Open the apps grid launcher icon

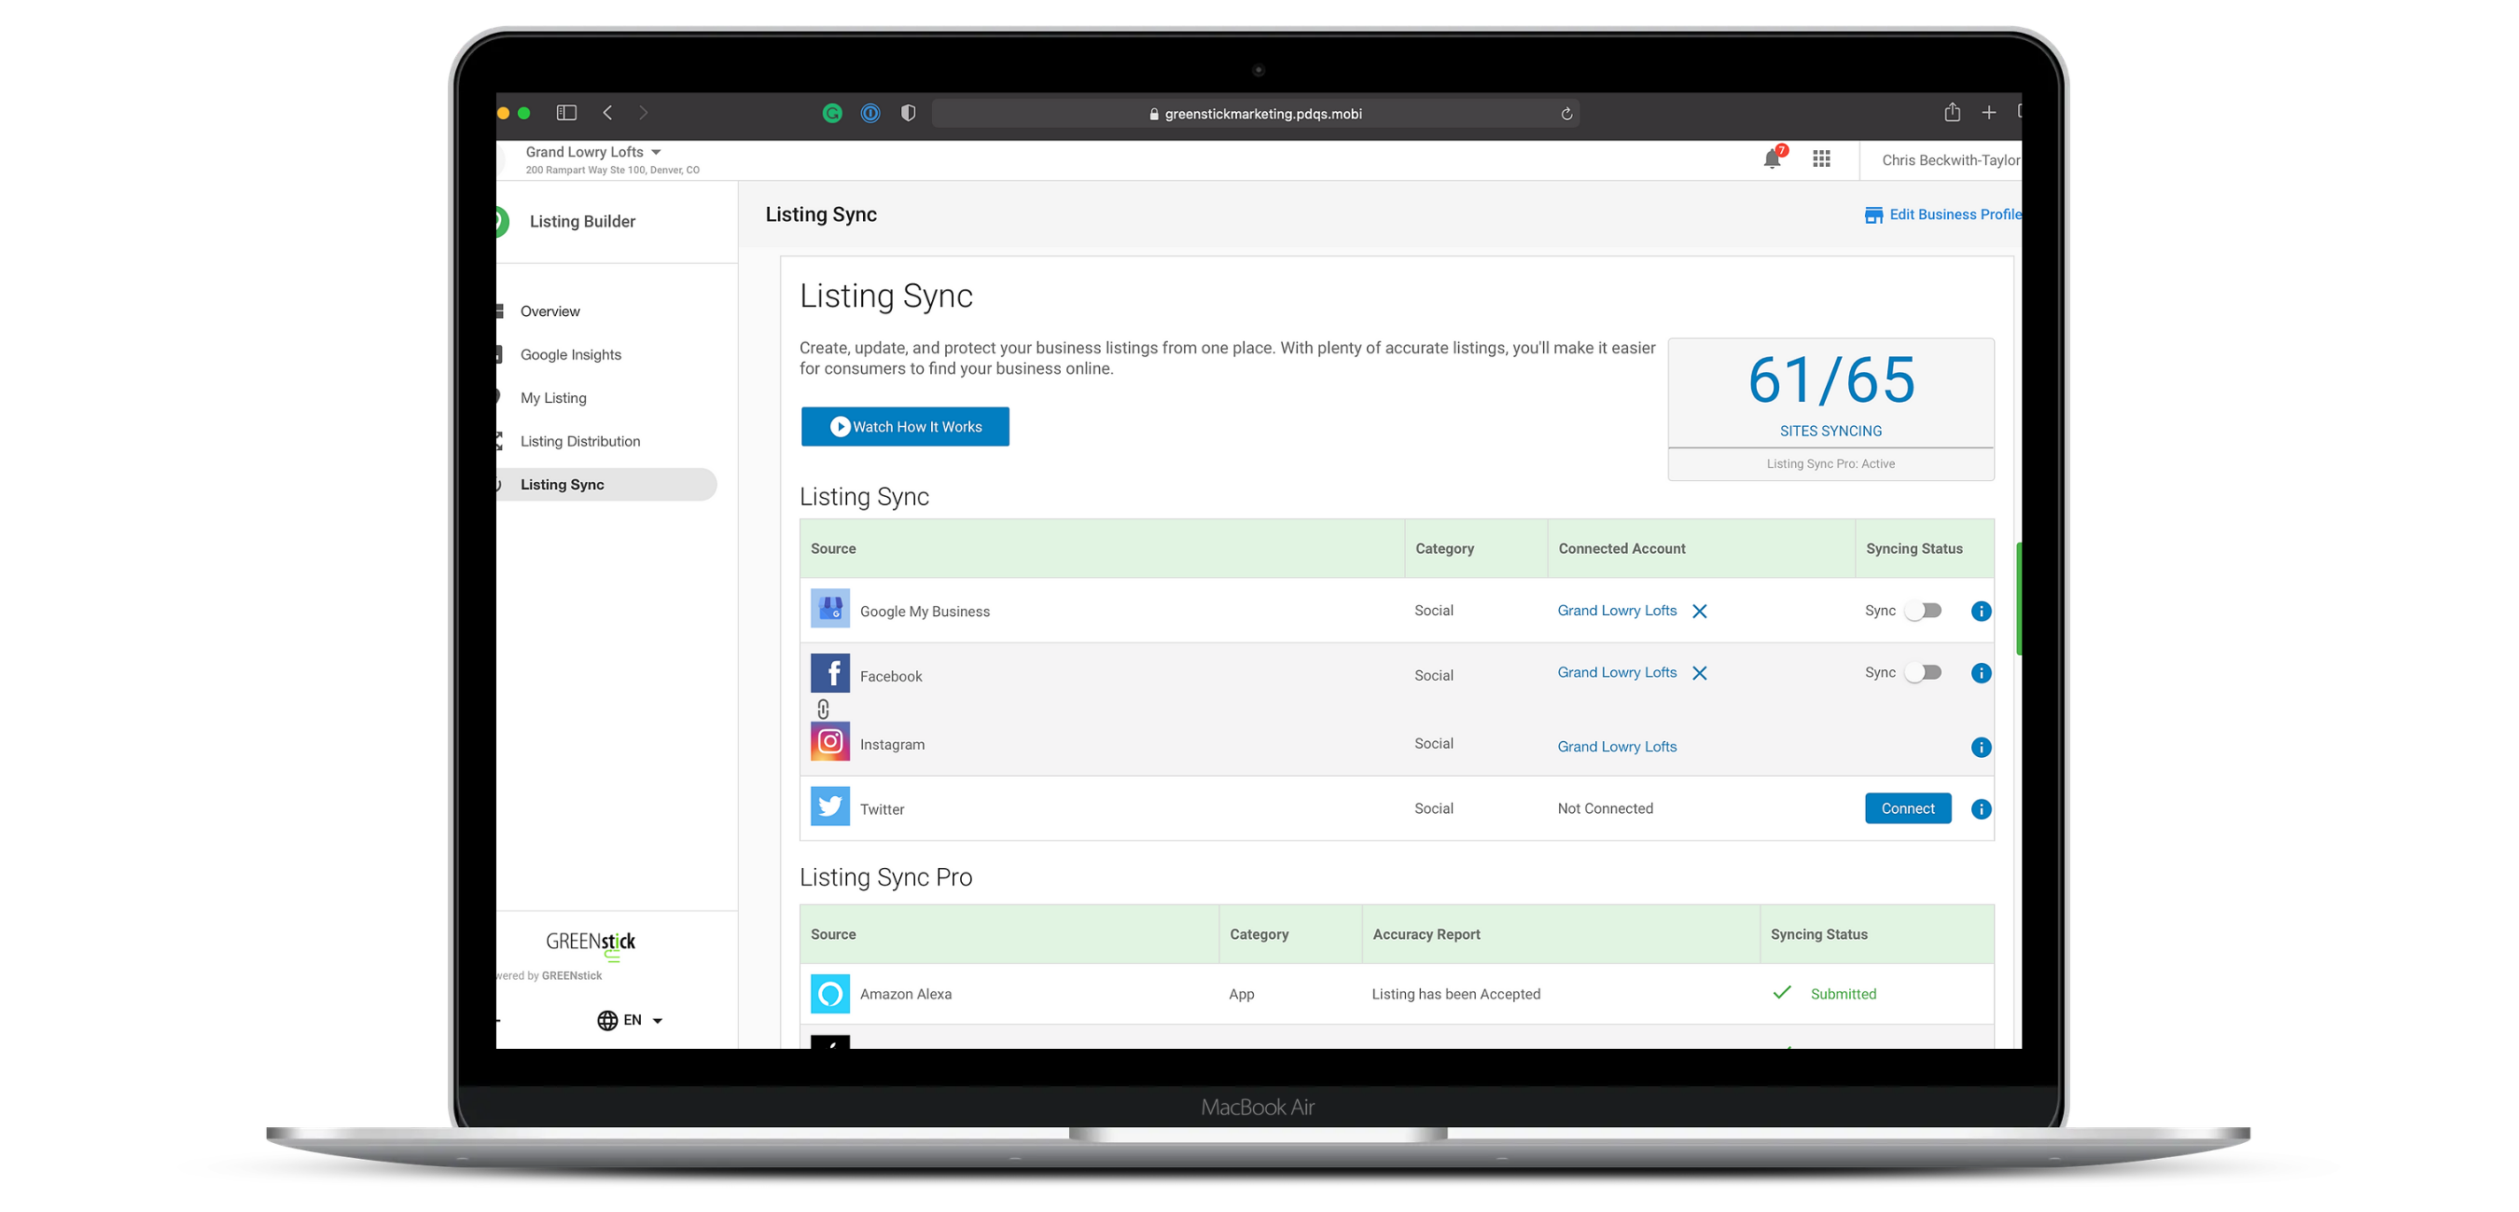click(x=1821, y=159)
